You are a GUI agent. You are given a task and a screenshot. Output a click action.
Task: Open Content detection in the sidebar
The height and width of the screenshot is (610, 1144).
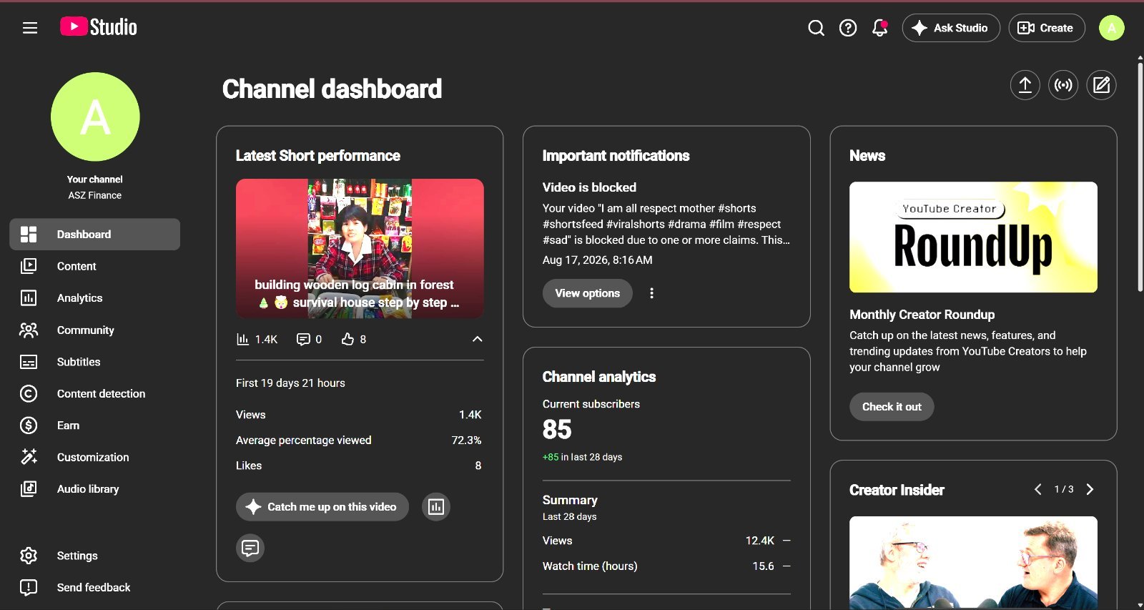95,394
